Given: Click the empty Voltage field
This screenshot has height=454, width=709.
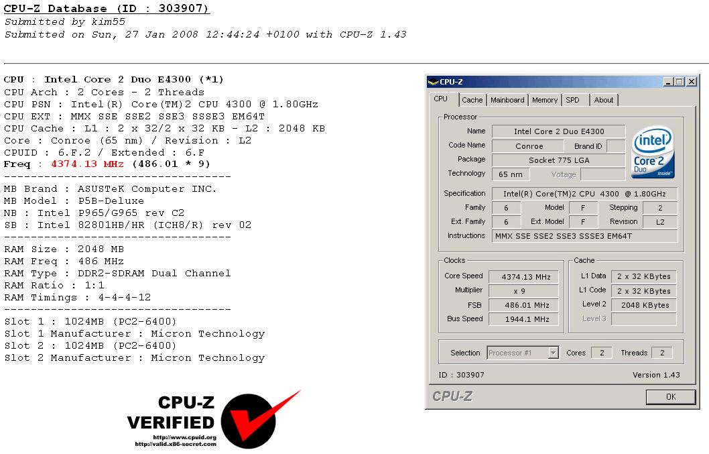Looking at the screenshot, I should pos(602,174).
